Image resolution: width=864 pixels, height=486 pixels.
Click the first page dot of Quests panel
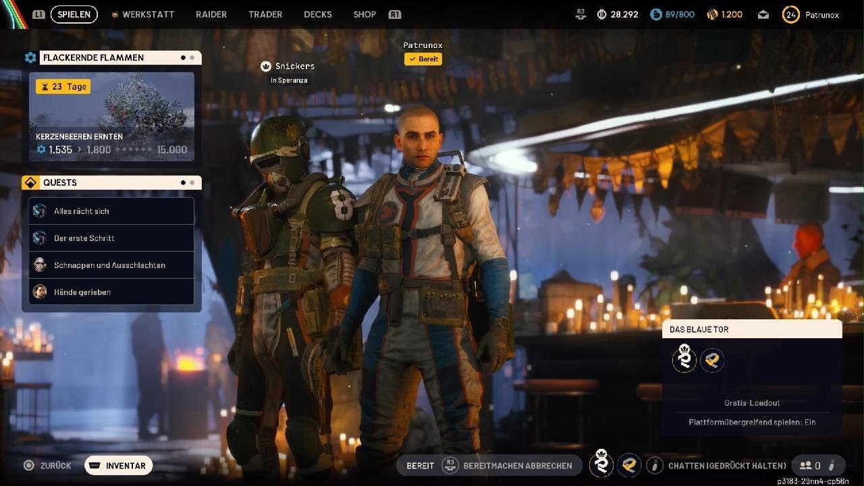[183, 183]
